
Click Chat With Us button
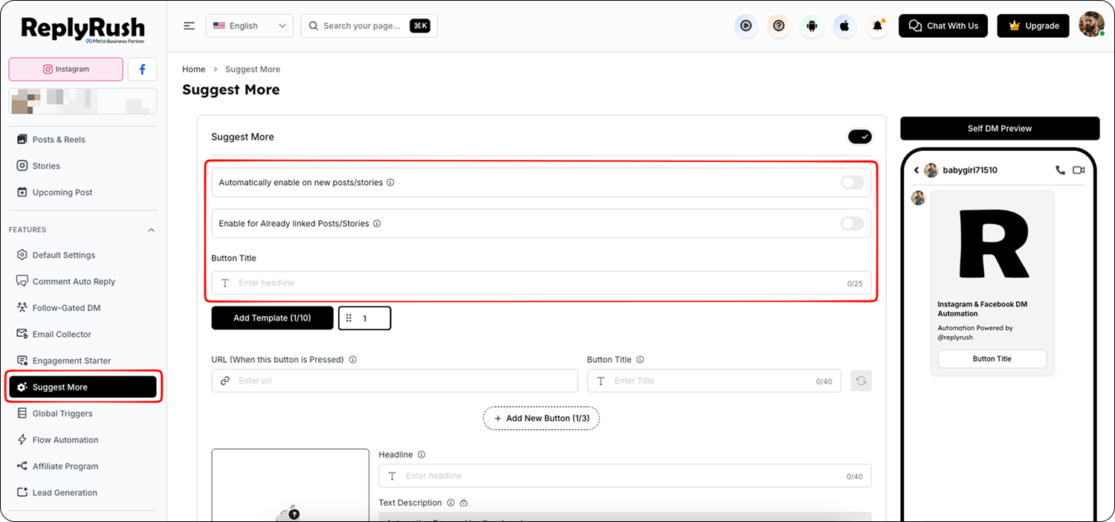coord(943,26)
